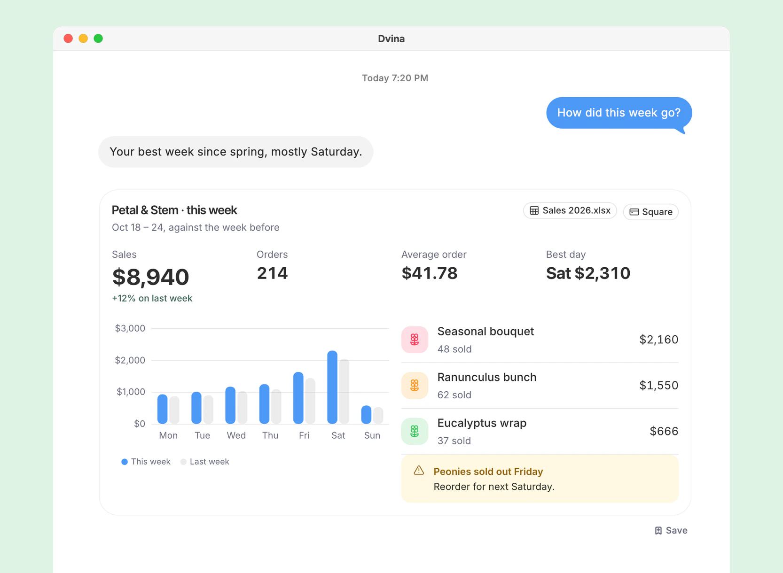783x573 pixels.
Task: Open the Sales 2026.xlsx source chip
Action: pyautogui.click(x=570, y=210)
